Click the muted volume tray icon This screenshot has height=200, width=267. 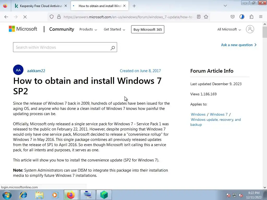241,195
